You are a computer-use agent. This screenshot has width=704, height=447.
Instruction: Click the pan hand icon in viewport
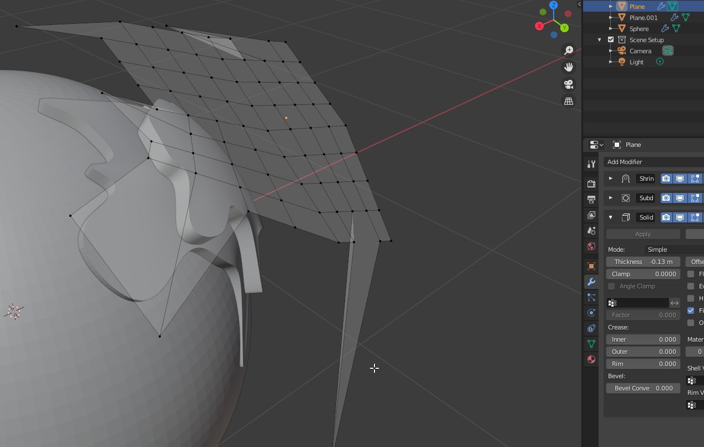tap(569, 67)
